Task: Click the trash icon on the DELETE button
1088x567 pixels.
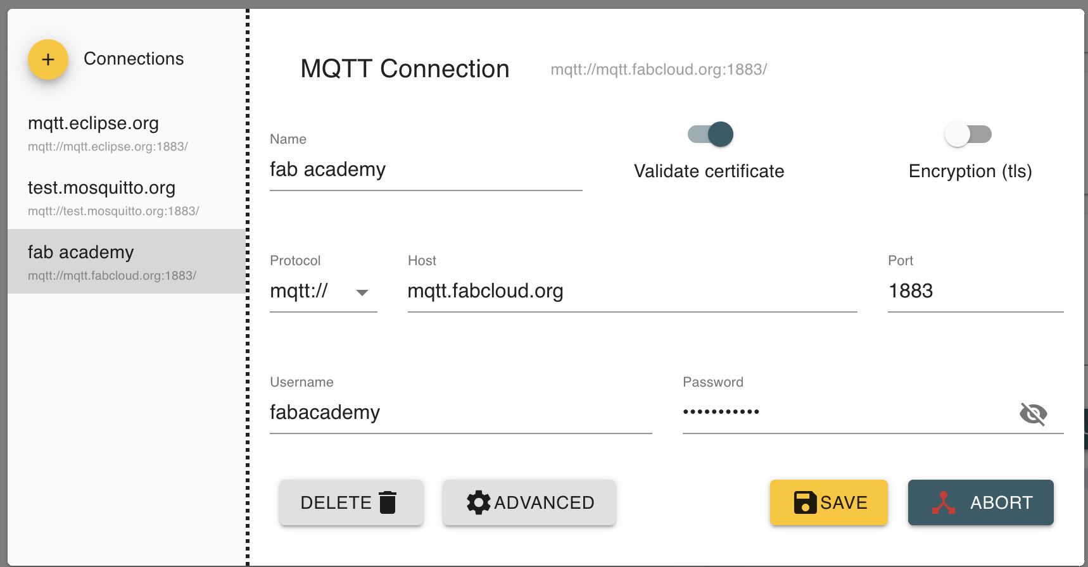Action: click(388, 502)
